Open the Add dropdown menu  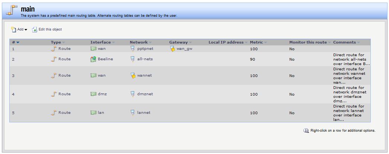26,29
